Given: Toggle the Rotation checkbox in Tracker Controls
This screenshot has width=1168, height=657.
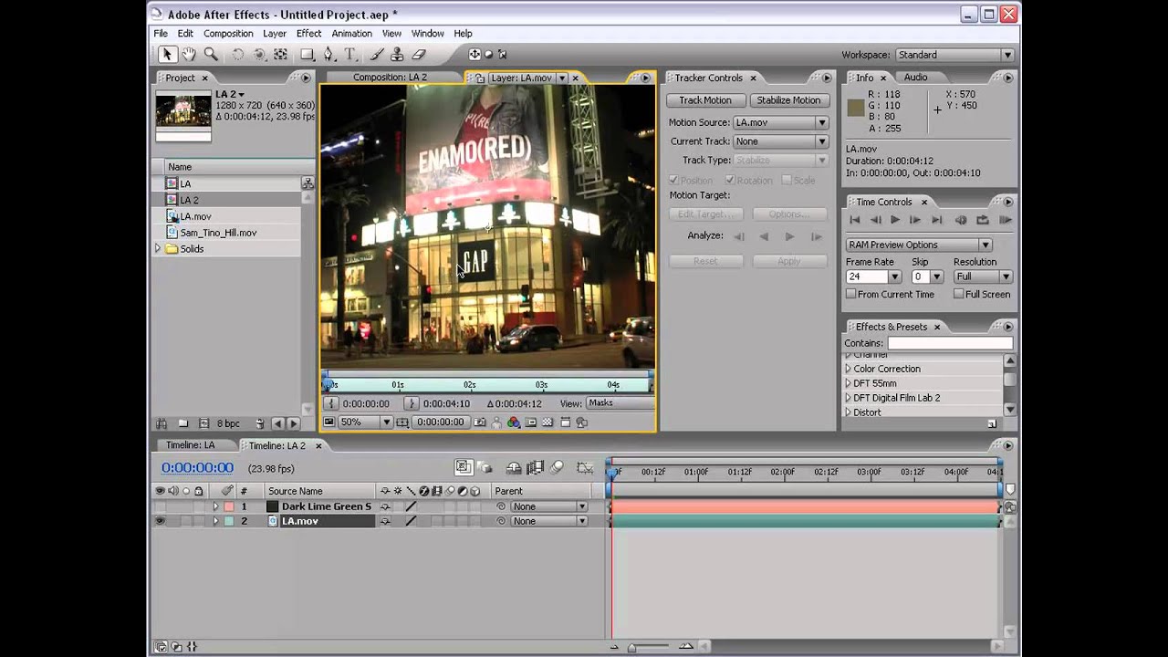Looking at the screenshot, I should click(730, 180).
